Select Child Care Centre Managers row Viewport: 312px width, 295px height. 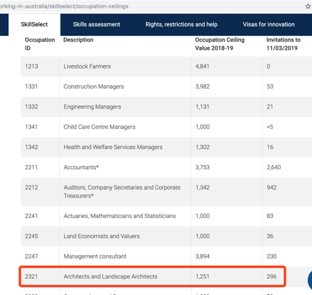point(166,127)
